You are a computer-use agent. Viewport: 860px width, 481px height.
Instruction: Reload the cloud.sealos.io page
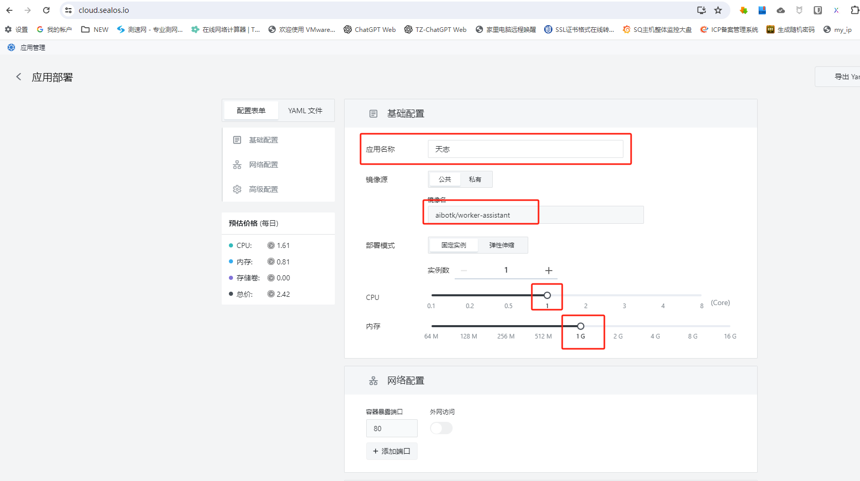(x=46, y=10)
